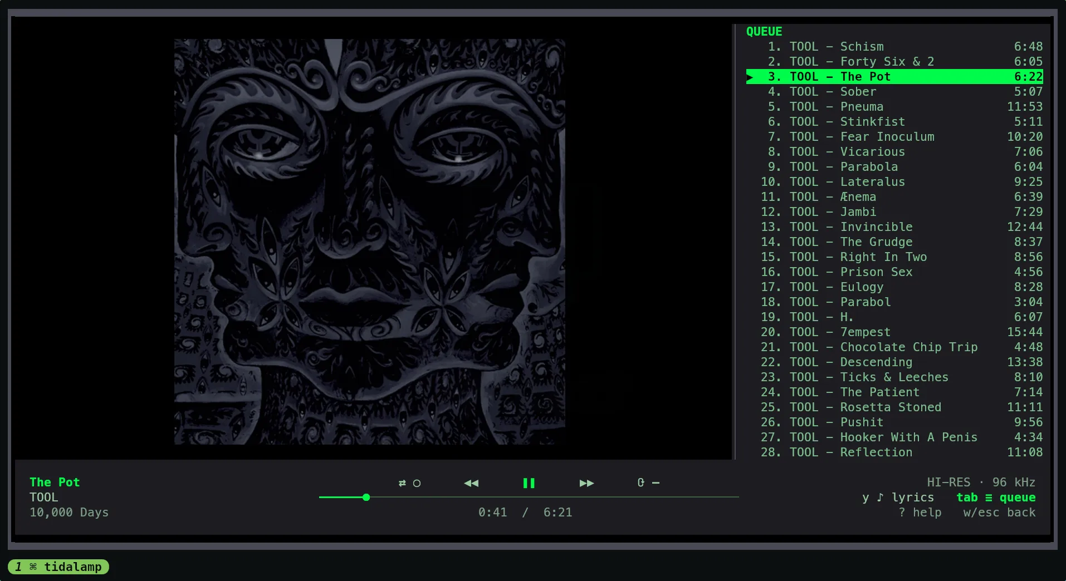Select 7empest in the queue
Screen dimensions: 1066x581
point(894,332)
